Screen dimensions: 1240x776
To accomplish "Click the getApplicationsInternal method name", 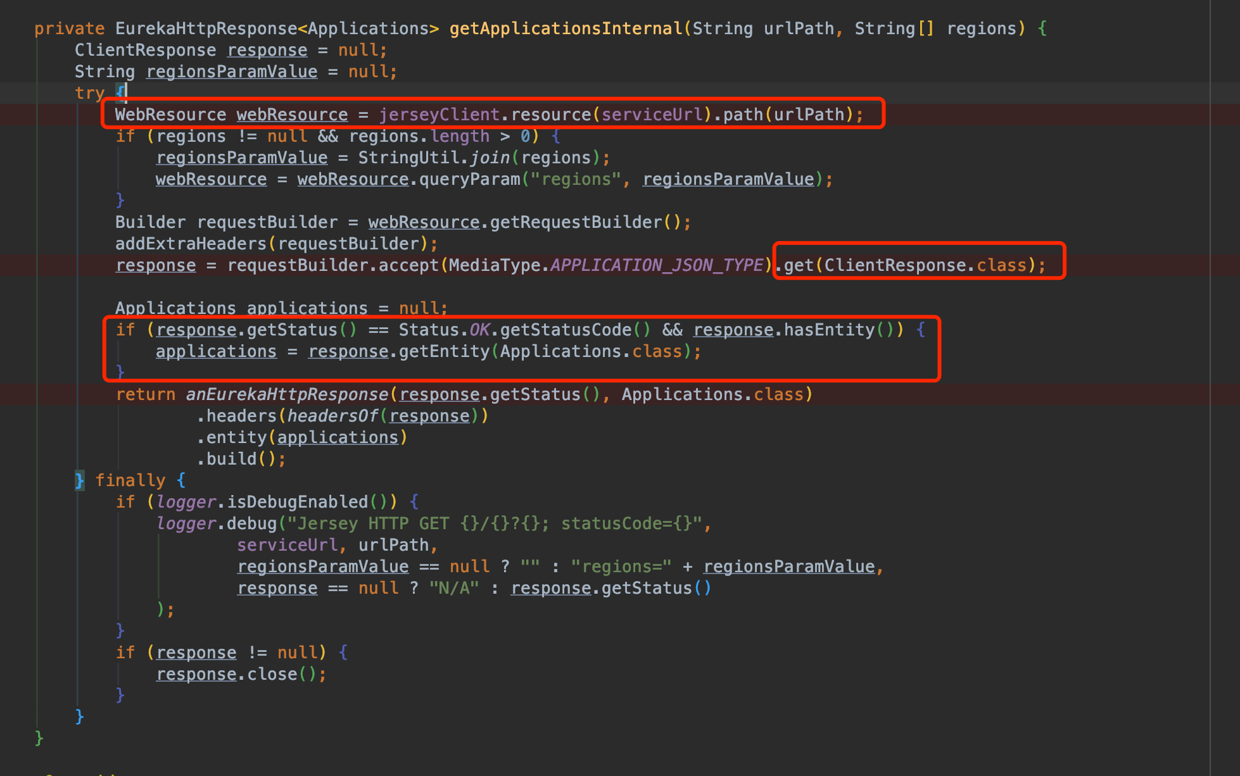I will pyautogui.click(x=566, y=28).
